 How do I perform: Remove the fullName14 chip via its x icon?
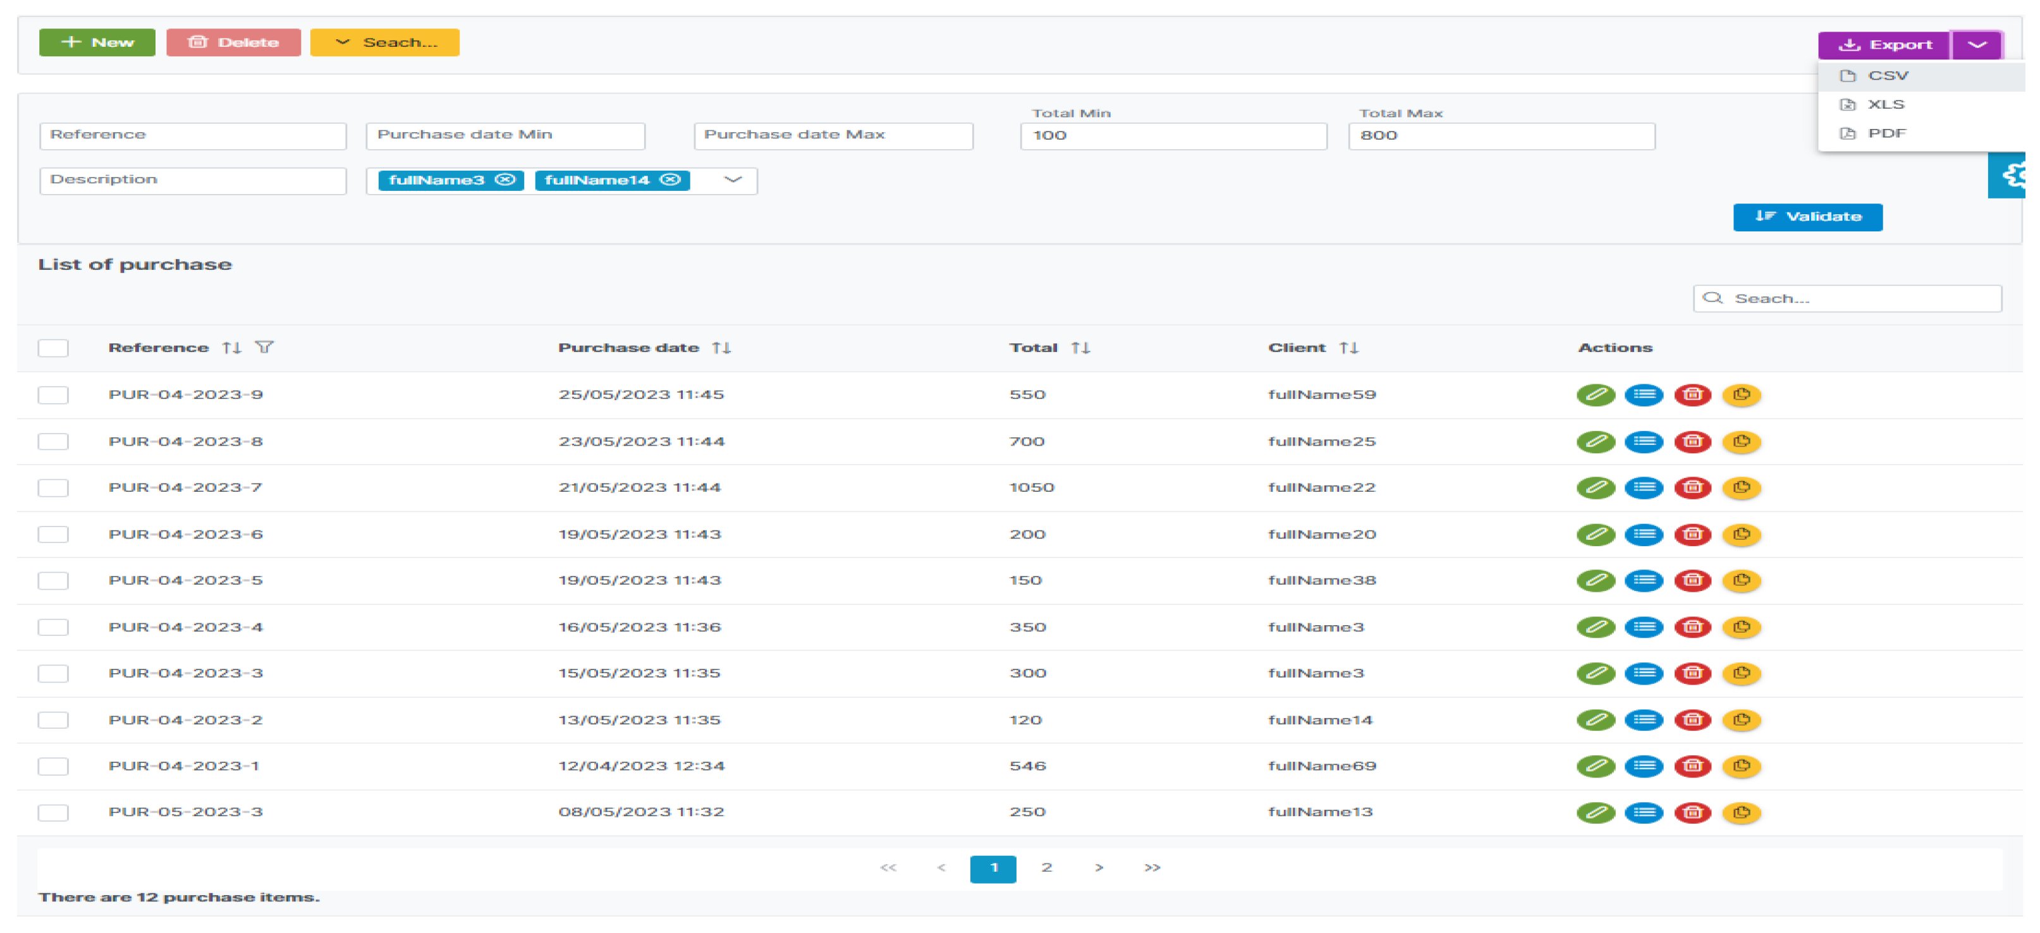coord(670,180)
